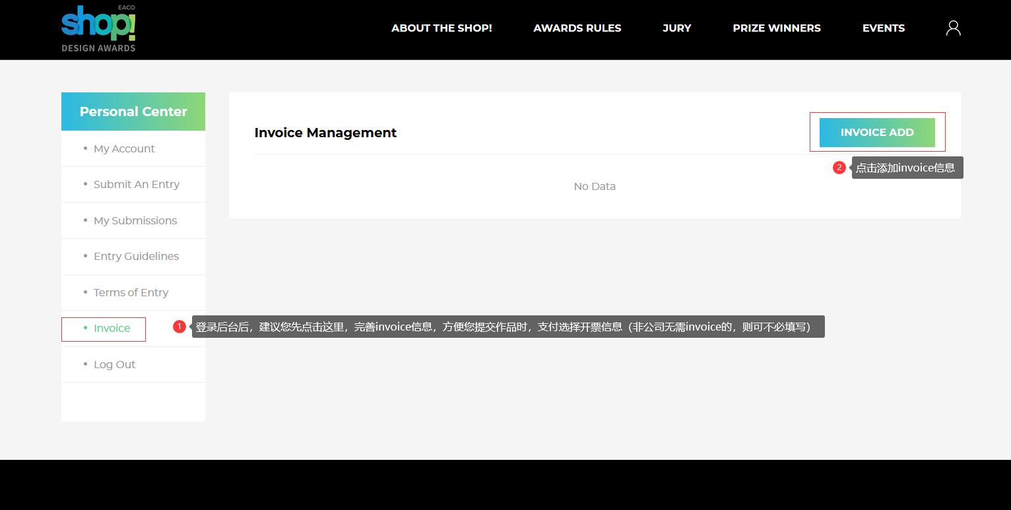Click the Invoice Management heading
The height and width of the screenshot is (510, 1011).
click(325, 133)
